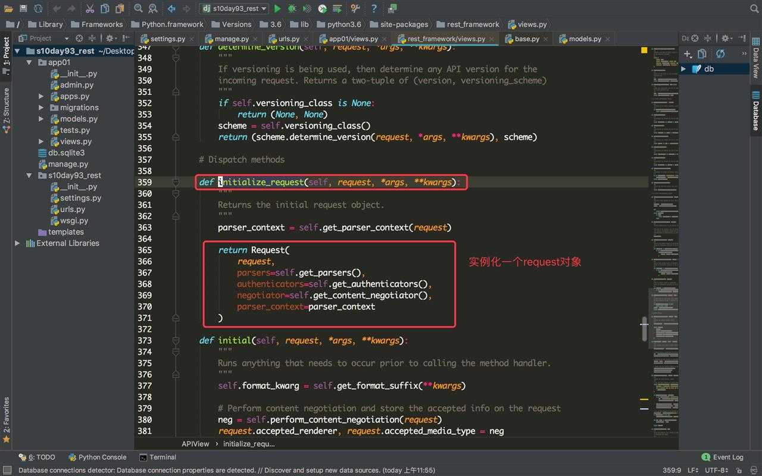Image resolution: width=762 pixels, height=476 pixels.
Task: Click the site-packages breadcrumb
Action: click(399, 24)
